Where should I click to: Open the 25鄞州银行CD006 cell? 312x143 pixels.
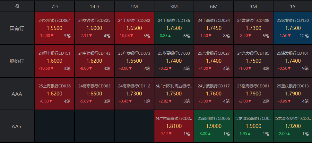coord(214,126)
